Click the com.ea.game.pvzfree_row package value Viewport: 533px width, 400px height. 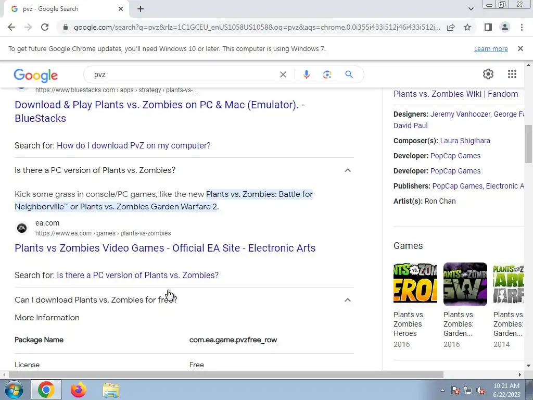pyautogui.click(x=233, y=340)
